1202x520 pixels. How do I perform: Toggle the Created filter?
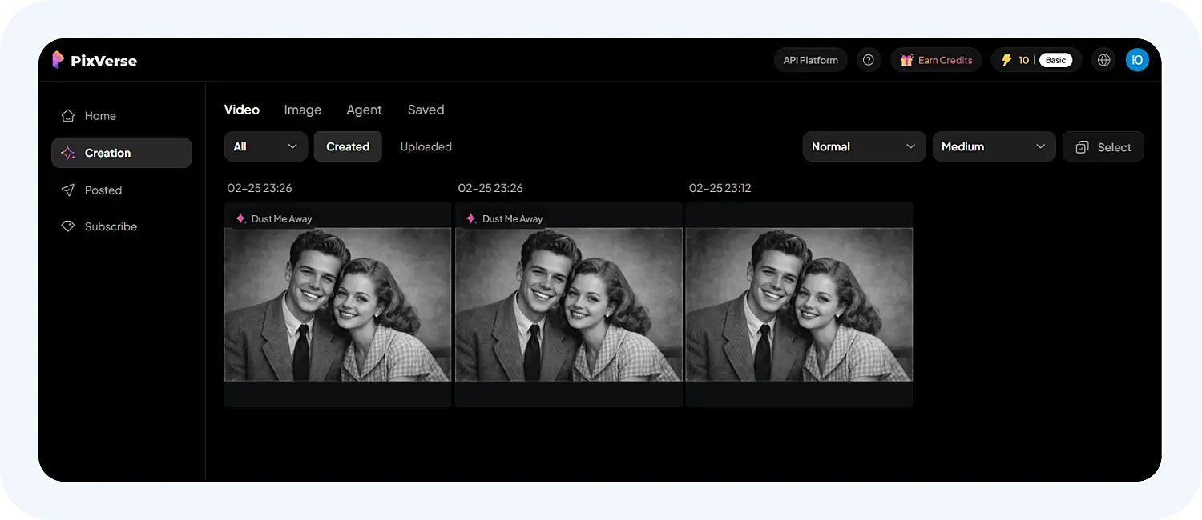tap(348, 147)
